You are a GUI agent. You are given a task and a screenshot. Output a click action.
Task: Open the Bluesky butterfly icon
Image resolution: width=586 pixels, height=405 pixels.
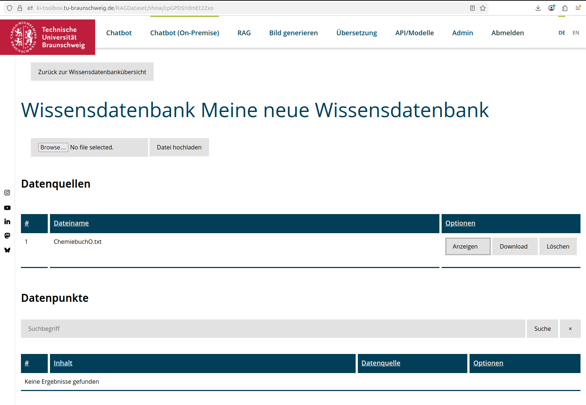pos(7,250)
